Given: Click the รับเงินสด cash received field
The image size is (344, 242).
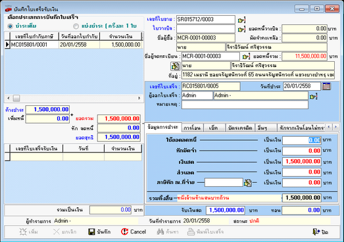Looking at the screenshot, I should [226, 210].
